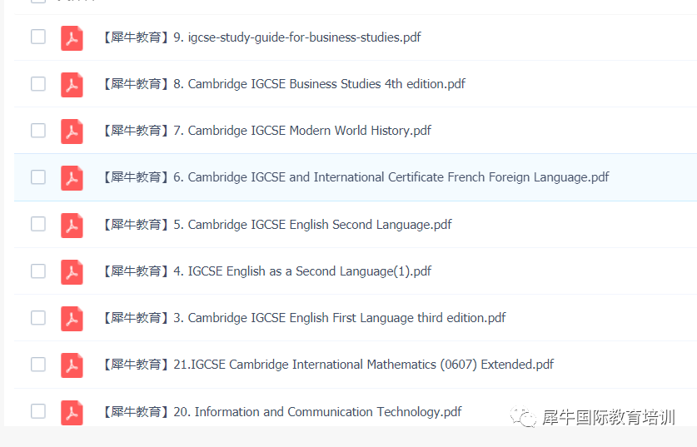Open 7. Cambridge IGCSE Modern World History.pdf
697x447 pixels.
click(x=267, y=131)
